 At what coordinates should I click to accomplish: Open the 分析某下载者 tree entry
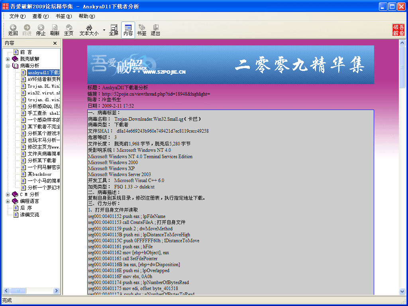[x=42, y=161]
